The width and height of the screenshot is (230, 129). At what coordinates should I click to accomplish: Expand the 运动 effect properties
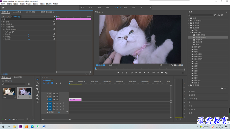2,22
